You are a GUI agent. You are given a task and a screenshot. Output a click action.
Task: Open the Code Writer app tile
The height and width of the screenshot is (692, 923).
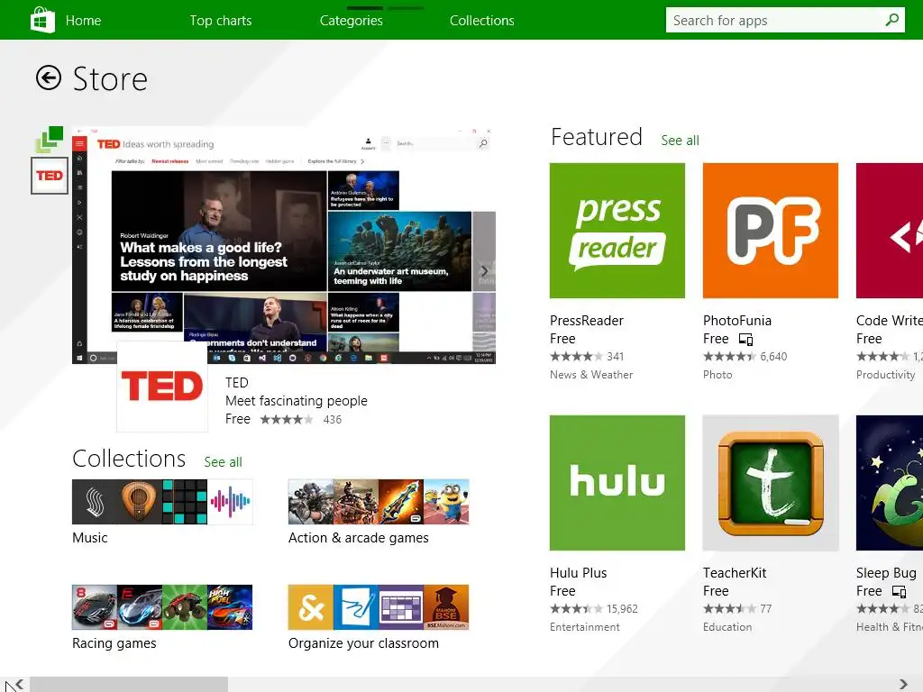890,231
